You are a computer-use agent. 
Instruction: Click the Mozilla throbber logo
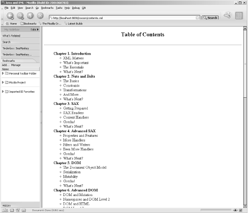point(239,15)
